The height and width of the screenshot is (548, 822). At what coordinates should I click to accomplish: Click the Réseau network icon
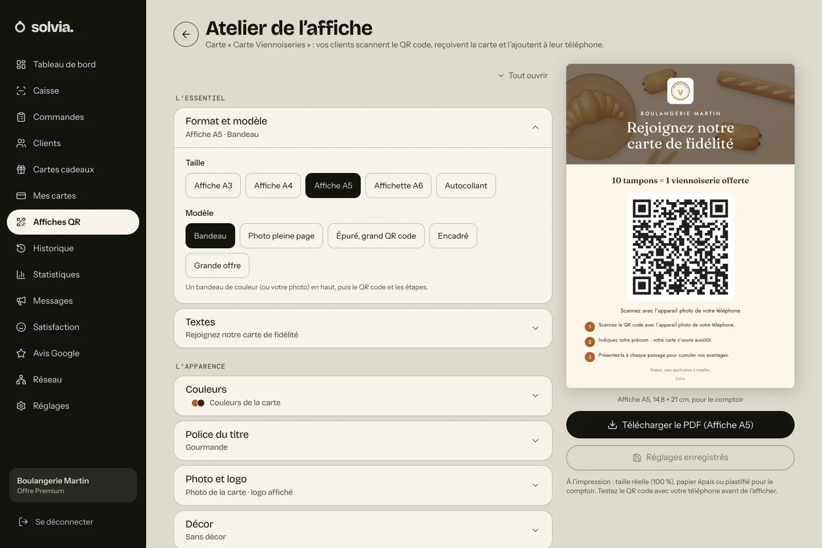coord(21,380)
